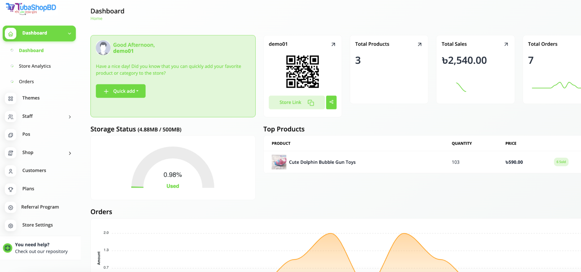Click the Store Settings gear icon
The width and height of the screenshot is (581, 272).
pyautogui.click(x=11, y=225)
